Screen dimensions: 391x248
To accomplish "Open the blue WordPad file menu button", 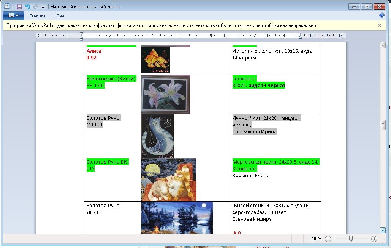I will [13, 16].
